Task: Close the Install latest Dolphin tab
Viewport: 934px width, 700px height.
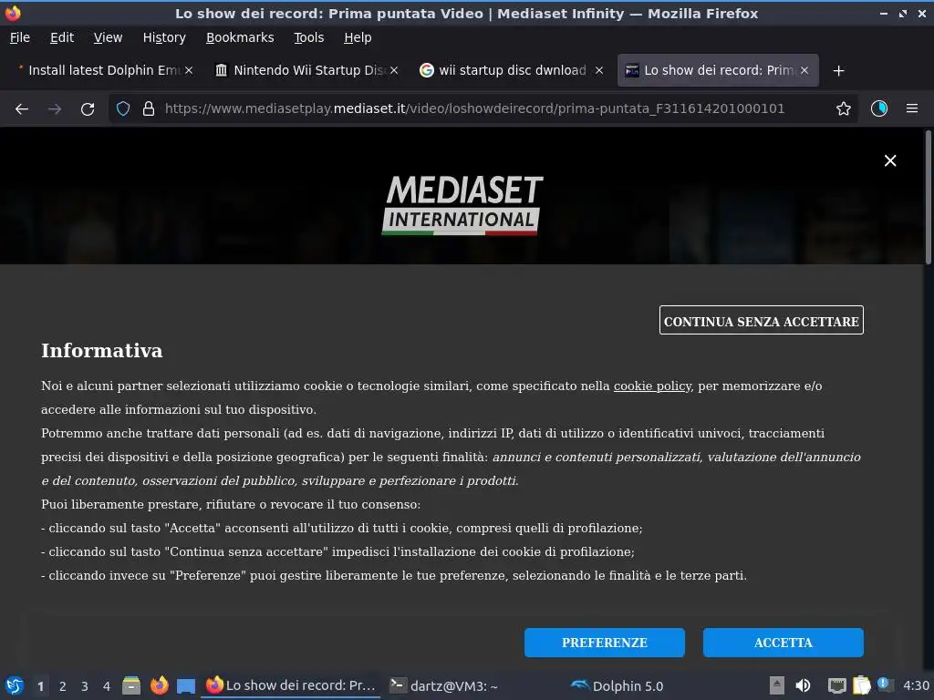Action: [x=188, y=70]
